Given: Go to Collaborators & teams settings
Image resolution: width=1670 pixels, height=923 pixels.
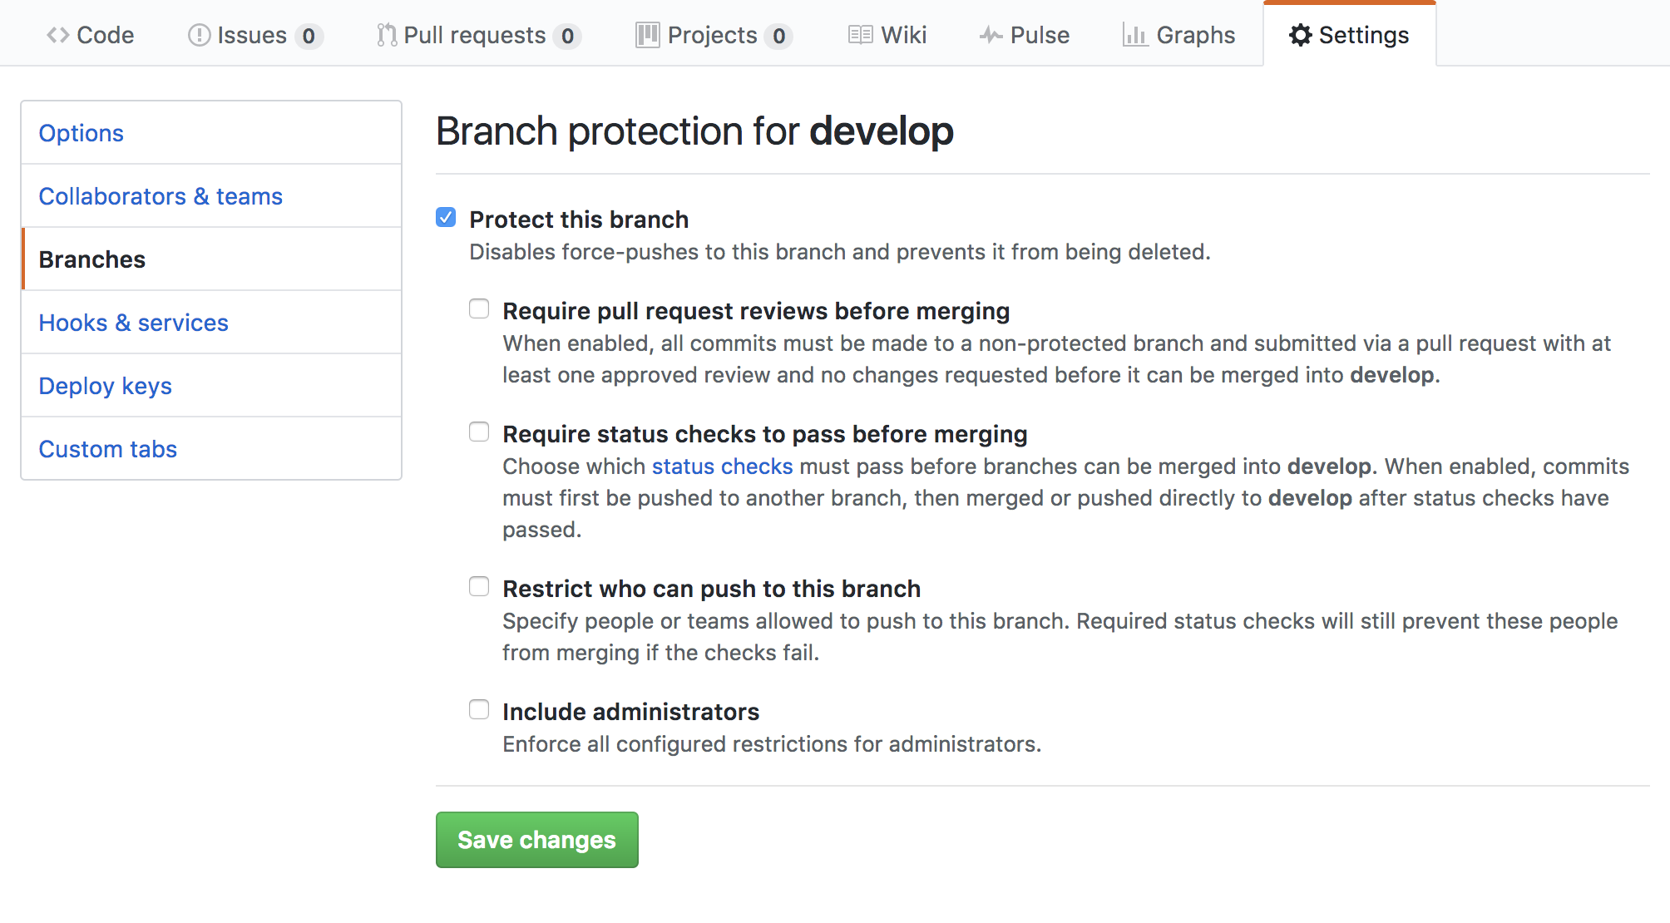Looking at the screenshot, I should 161,196.
